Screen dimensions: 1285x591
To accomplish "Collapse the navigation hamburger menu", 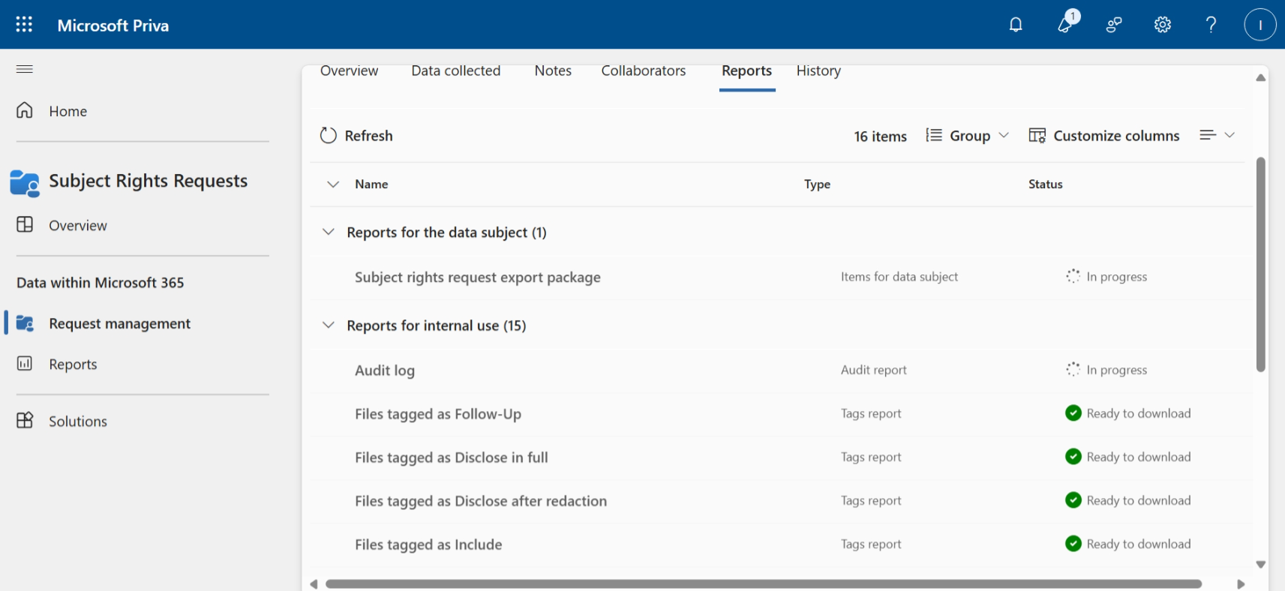I will click(25, 69).
